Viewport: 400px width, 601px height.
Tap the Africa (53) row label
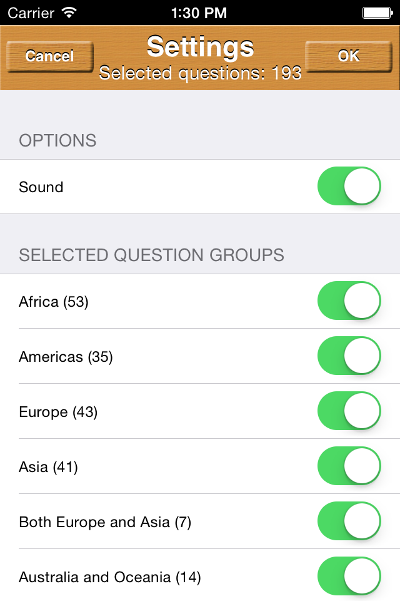[x=54, y=302]
